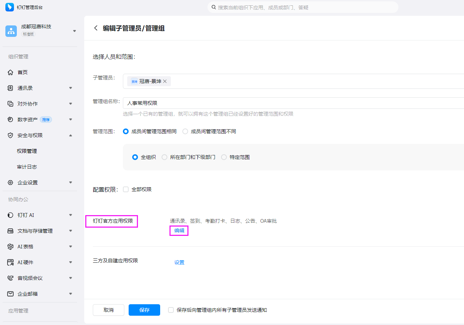Screen dimensions: 464x325
Task: Choose the 特定范围 radio button
Action: click(x=224, y=157)
